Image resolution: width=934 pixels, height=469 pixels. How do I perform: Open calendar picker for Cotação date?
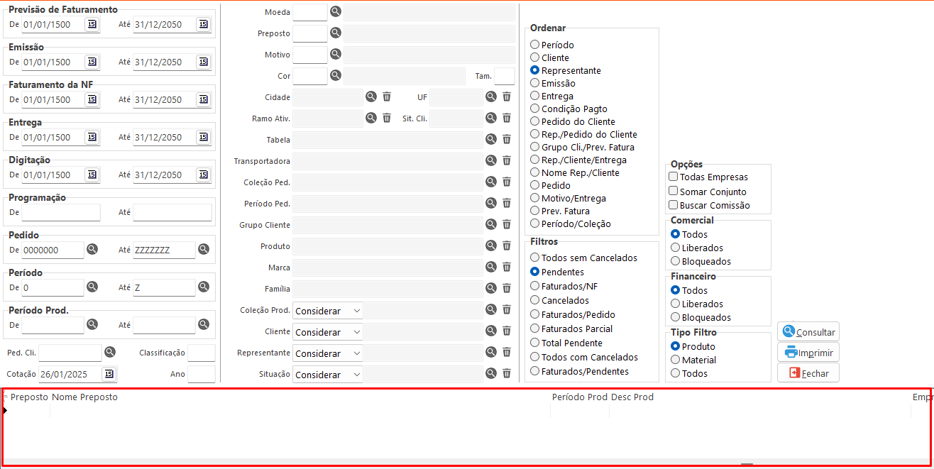click(x=108, y=374)
